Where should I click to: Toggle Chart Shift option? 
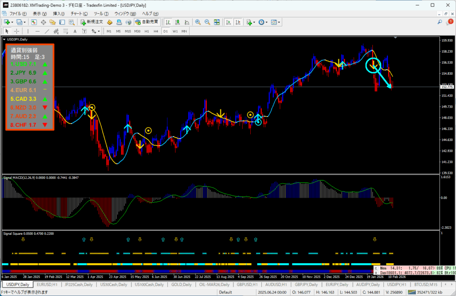pyautogui.click(x=238, y=22)
